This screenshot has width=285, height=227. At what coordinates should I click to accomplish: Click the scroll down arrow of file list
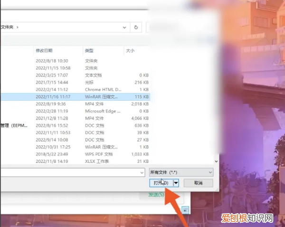(x=216, y=161)
